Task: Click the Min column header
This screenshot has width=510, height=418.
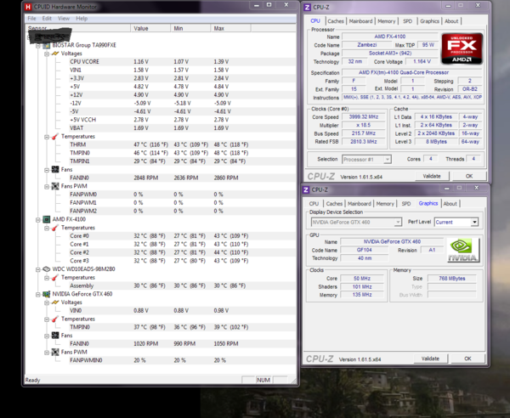Action: (x=190, y=29)
